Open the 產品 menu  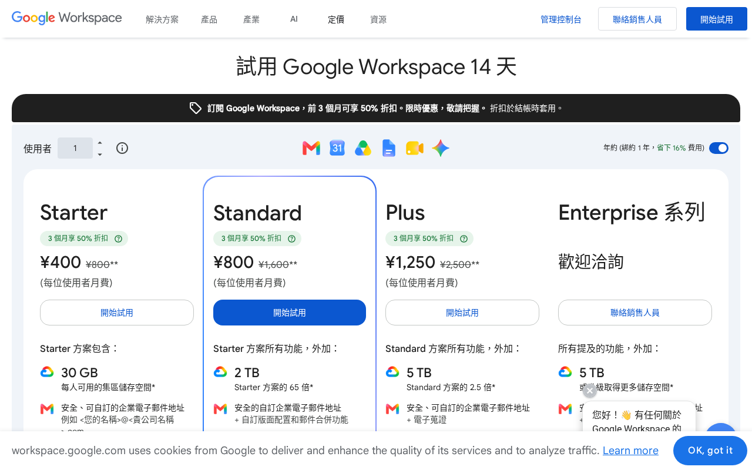(x=209, y=19)
